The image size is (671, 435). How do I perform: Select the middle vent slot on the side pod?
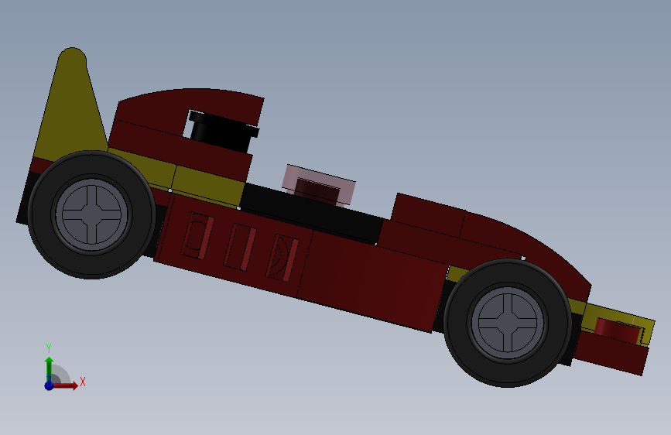tap(240, 248)
